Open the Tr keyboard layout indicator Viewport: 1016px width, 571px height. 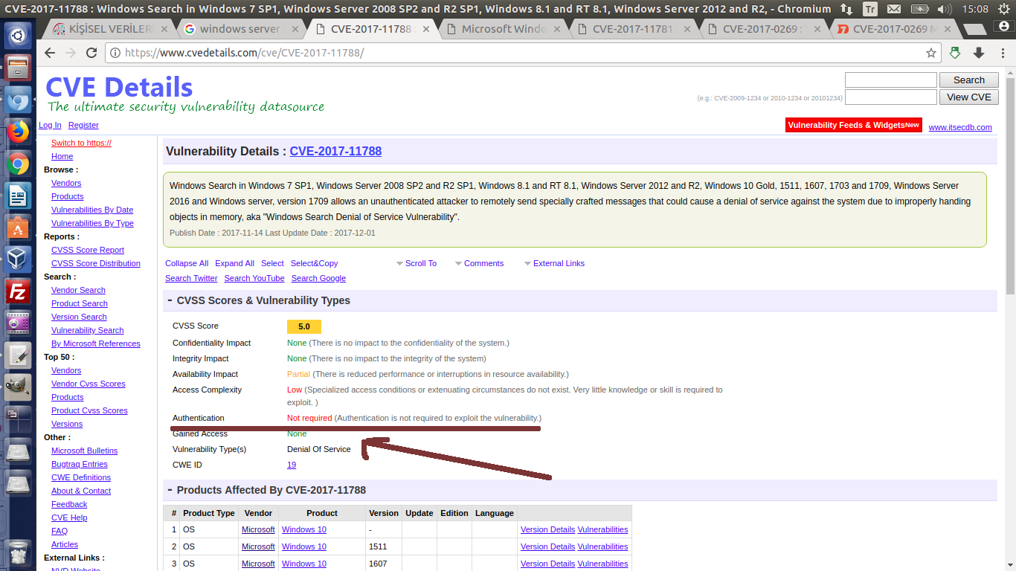[870, 9]
